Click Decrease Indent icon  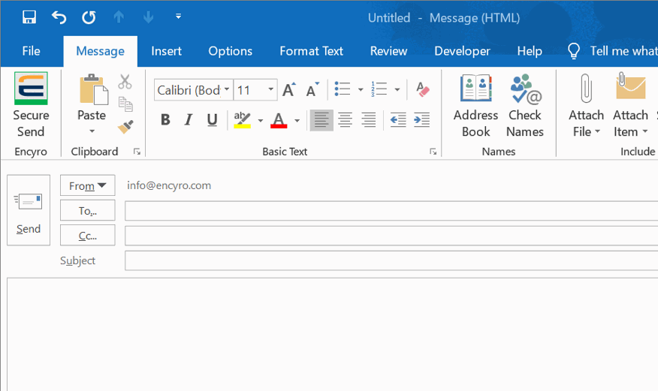tap(398, 120)
